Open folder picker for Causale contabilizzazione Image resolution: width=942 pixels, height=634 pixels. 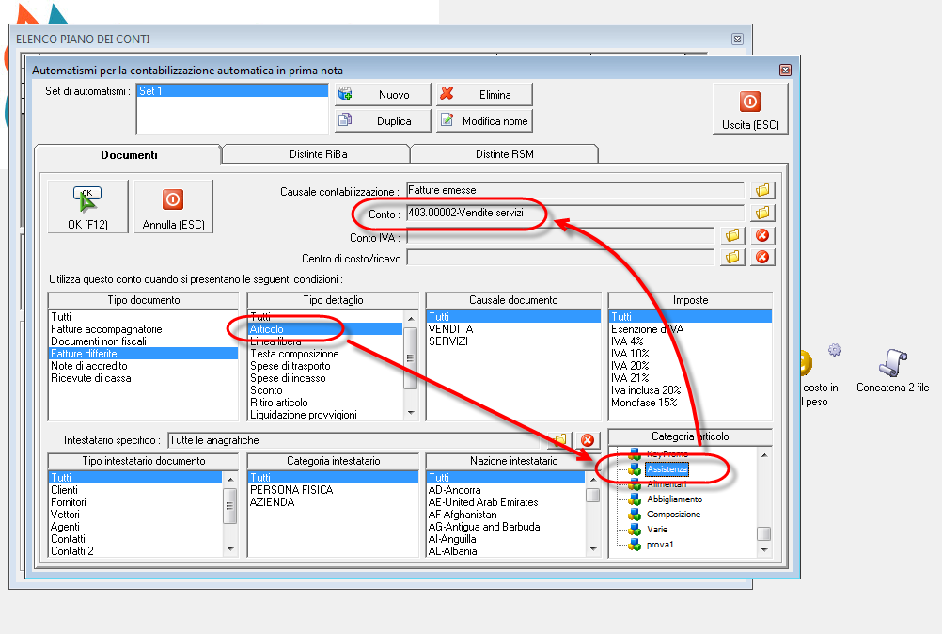point(762,190)
